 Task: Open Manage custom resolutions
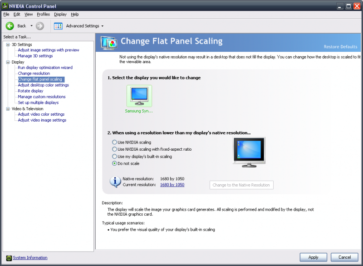pos(42,97)
